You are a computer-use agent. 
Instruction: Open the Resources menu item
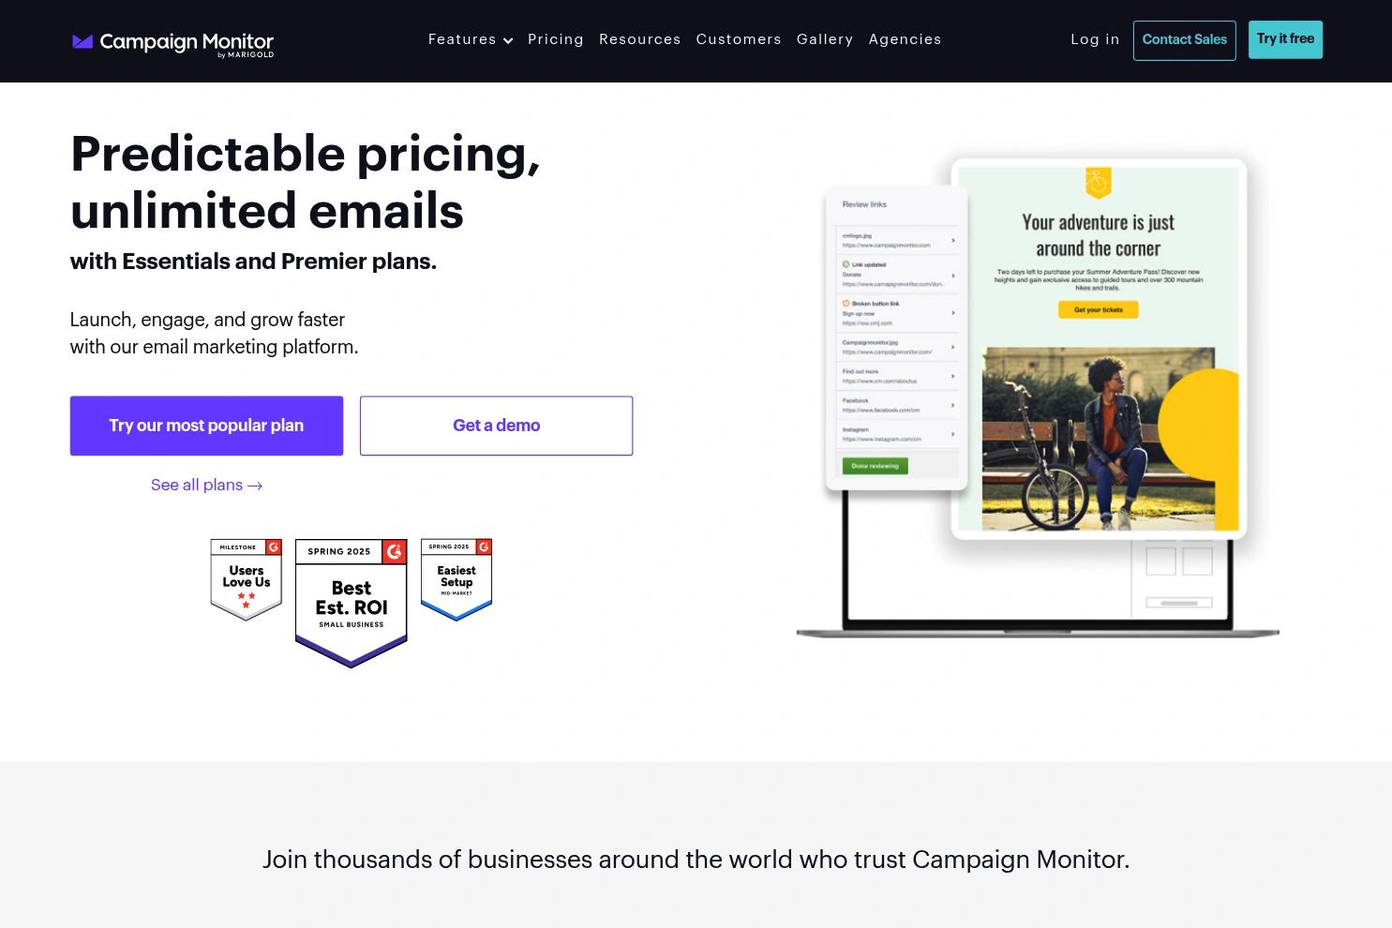tap(640, 39)
